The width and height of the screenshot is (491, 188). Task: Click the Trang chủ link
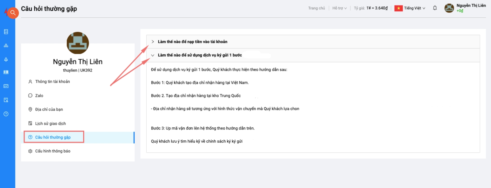316,8
